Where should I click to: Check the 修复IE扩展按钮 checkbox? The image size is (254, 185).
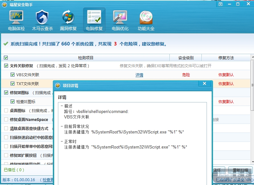tap(6, 155)
